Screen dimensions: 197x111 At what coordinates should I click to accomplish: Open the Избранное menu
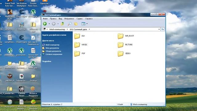click(69, 18)
